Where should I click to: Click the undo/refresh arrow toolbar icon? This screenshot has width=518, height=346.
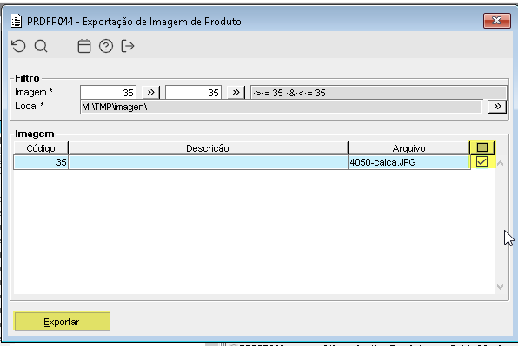point(18,46)
